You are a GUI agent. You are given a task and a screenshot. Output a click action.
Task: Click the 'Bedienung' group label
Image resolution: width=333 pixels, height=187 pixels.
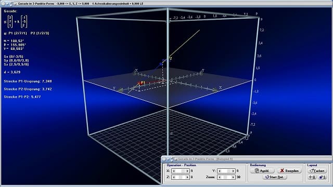pyautogui.click(x=258, y=165)
